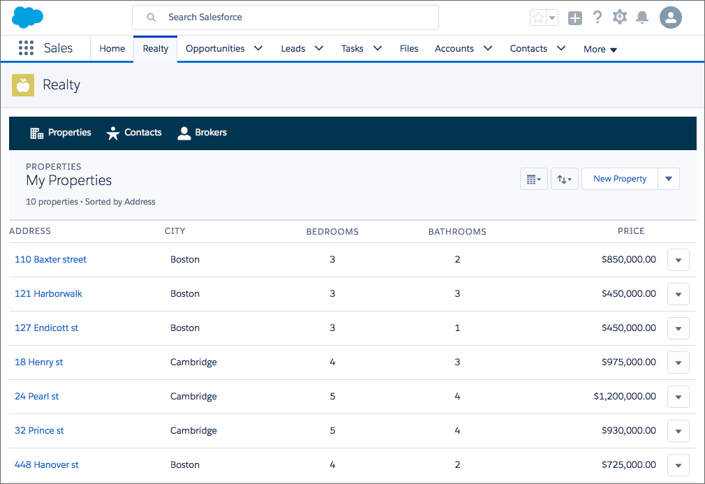Screen dimensions: 705x484
Task: Click the My Properties list title
Action: click(69, 180)
